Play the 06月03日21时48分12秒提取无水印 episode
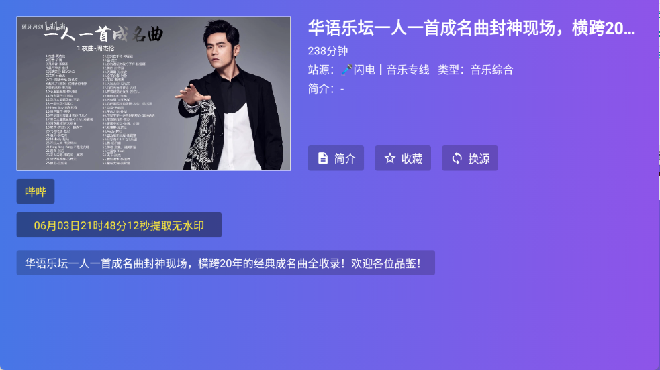Viewport: 660px width, 370px height. [119, 225]
